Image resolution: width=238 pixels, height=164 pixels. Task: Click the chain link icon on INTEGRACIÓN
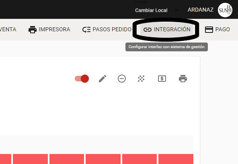(148, 30)
